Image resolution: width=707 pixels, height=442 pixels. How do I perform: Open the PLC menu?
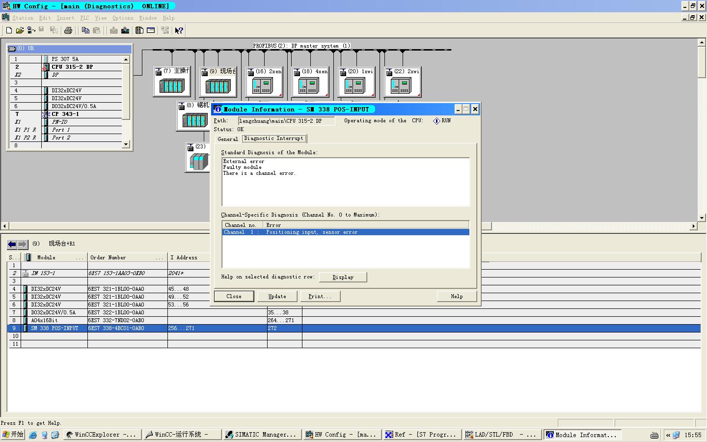click(85, 18)
